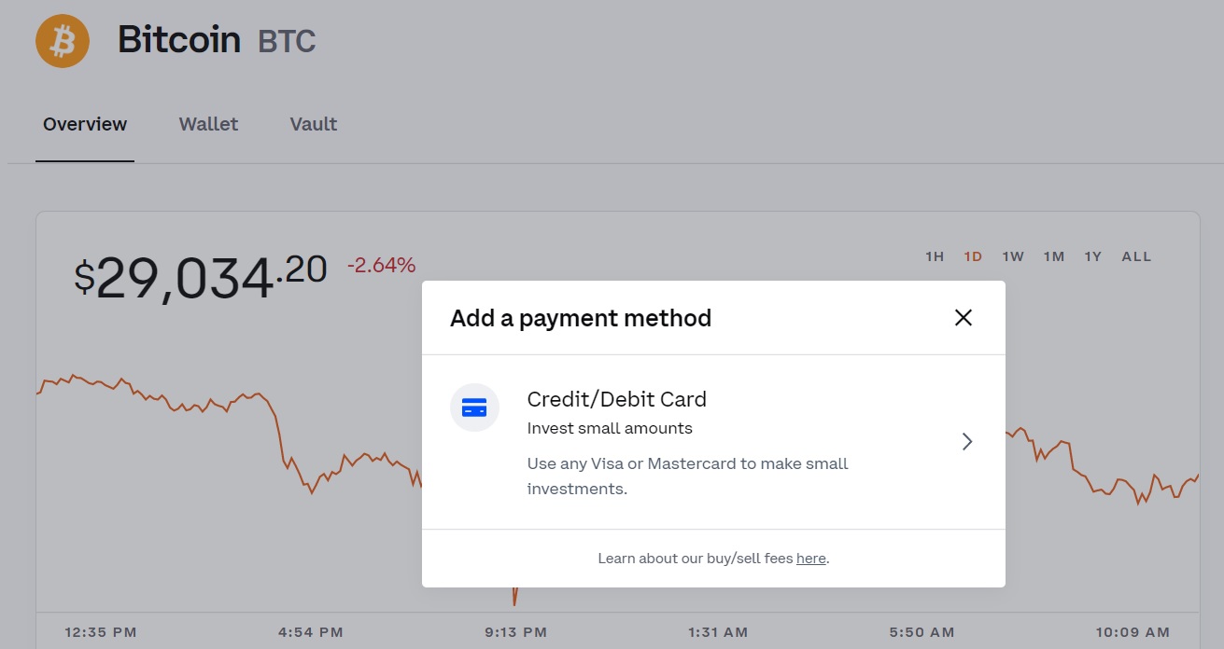Click the 'Add a payment method' title
1224x649 pixels.
point(581,318)
